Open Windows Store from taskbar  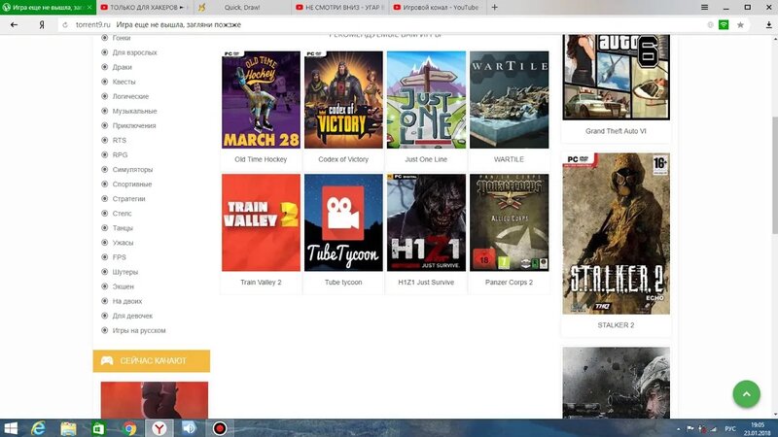[98, 428]
